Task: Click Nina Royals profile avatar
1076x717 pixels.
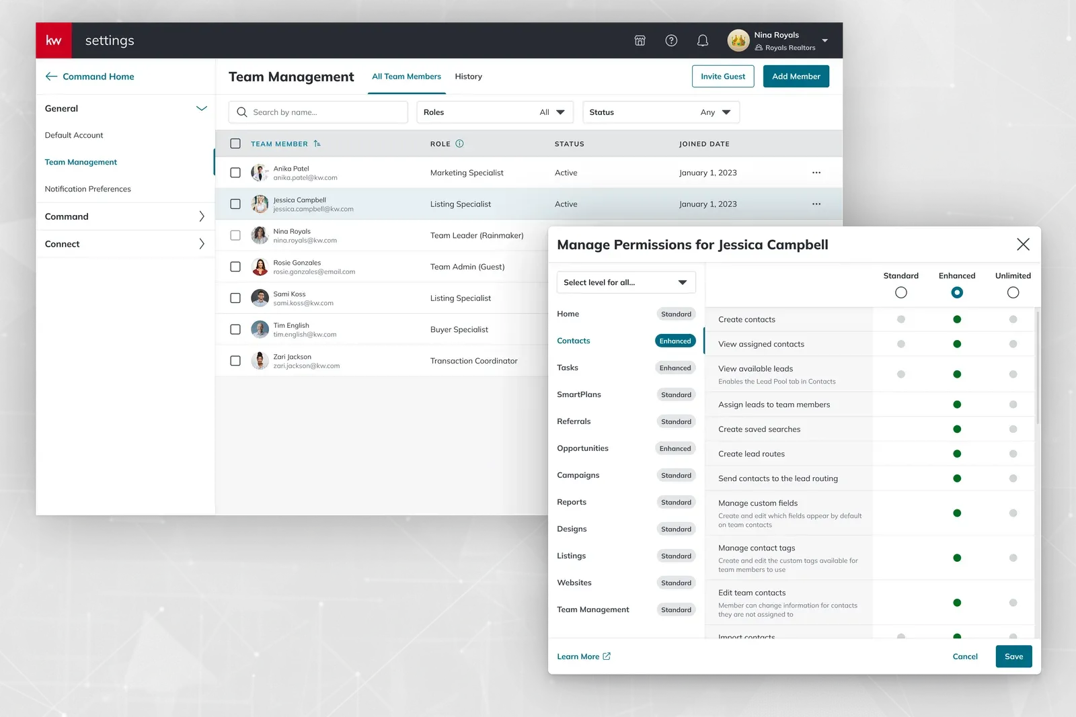Action: click(x=738, y=40)
